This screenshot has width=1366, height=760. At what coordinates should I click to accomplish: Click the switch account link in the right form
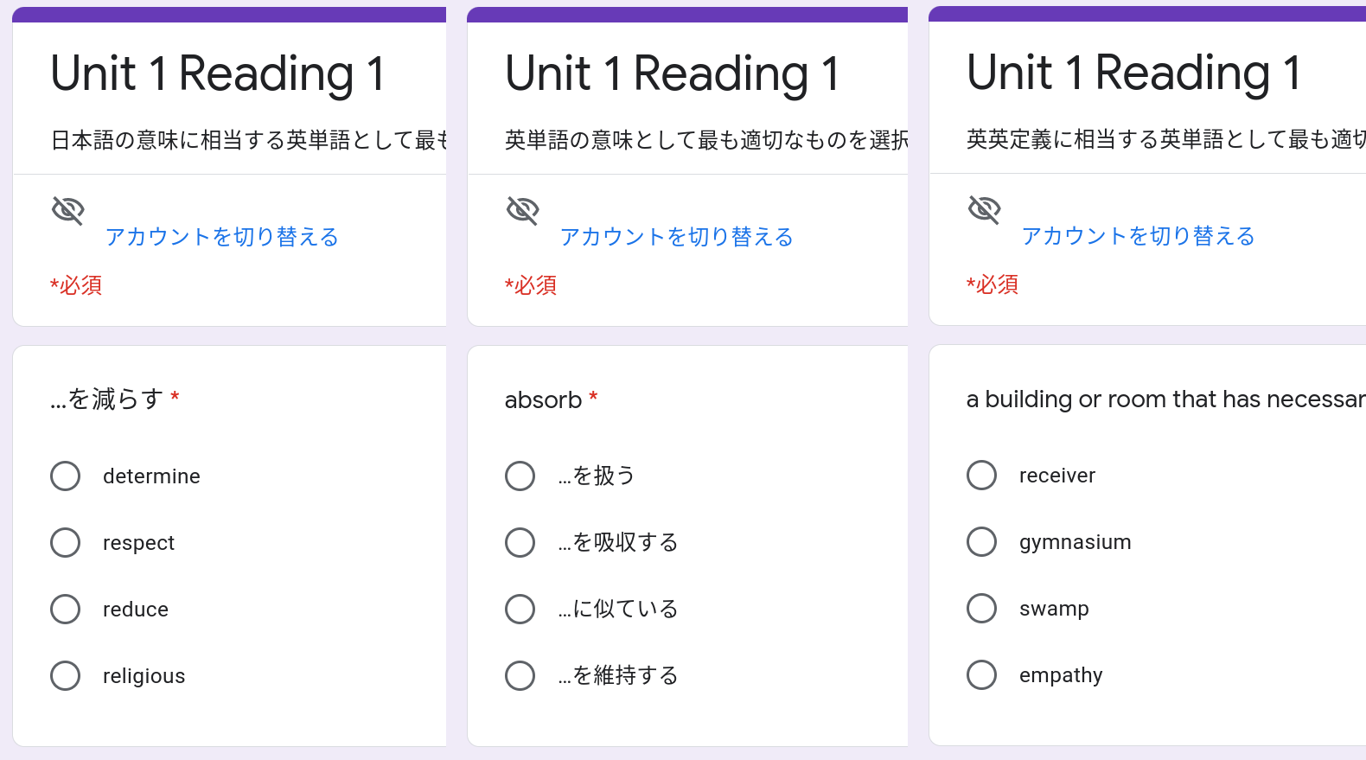point(1138,236)
